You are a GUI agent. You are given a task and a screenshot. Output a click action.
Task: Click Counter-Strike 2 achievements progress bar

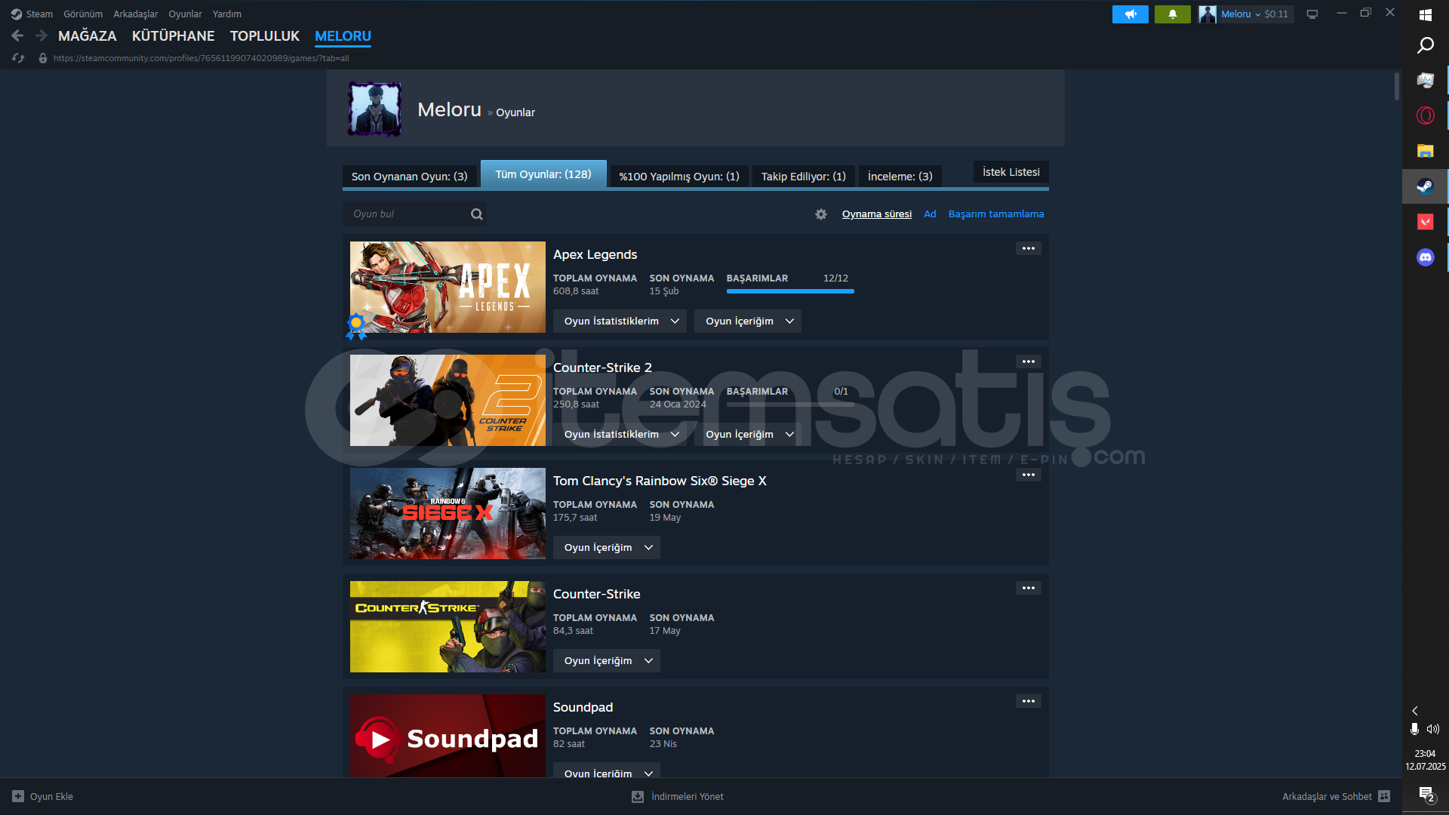pyautogui.click(x=790, y=404)
